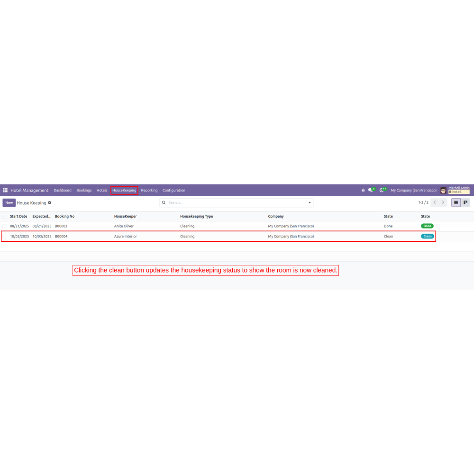Open the My Company (San Francisco) switcher
Viewport: 474px width, 474px height.
(413, 190)
